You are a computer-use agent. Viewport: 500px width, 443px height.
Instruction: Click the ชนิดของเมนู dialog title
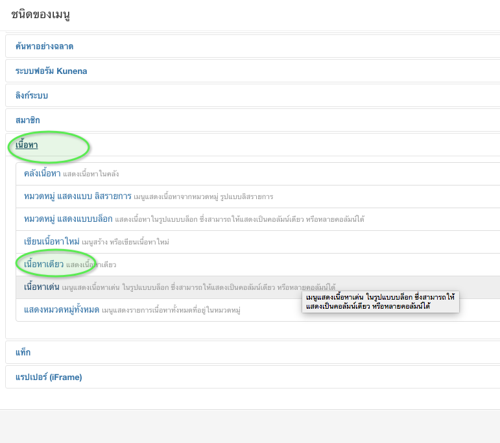point(41,14)
